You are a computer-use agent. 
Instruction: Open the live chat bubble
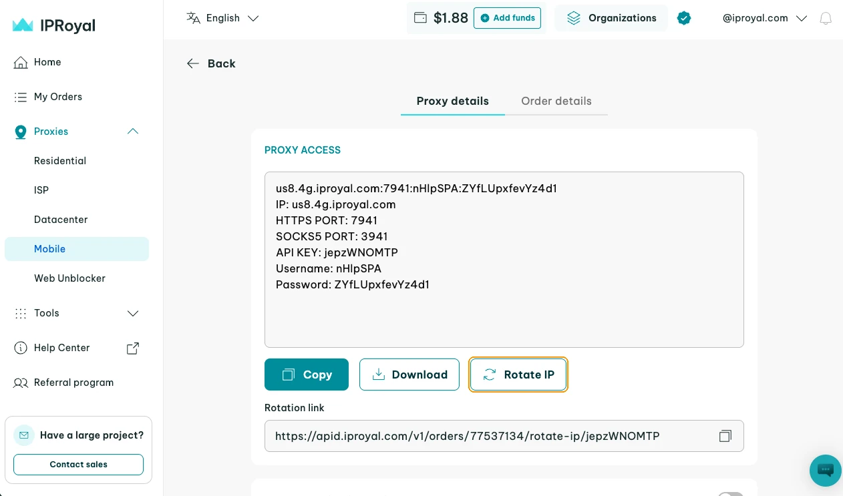[826, 470]
